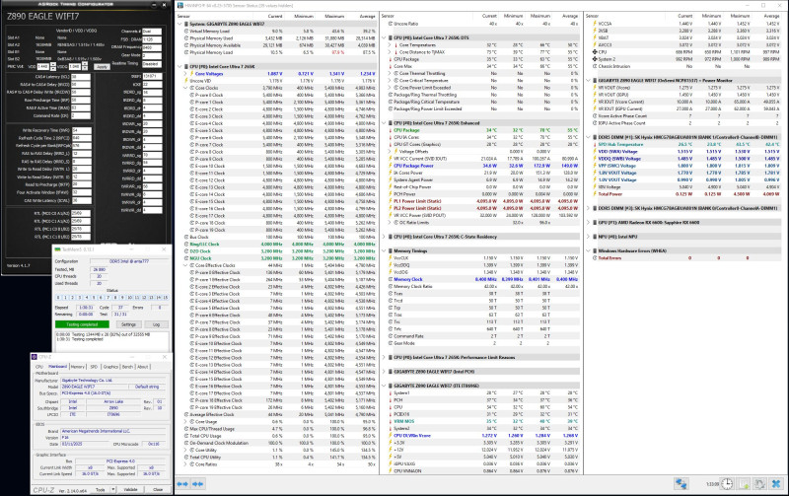Image resolution: width=789 pixels, height=496 pixels.
Task: Click the thermometer icon beside VRM MOS
Action: point(391,421)
